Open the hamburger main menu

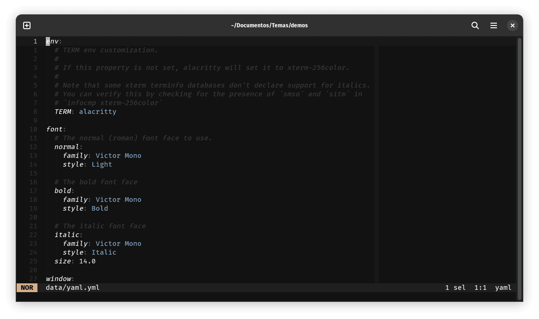[494, 25]
